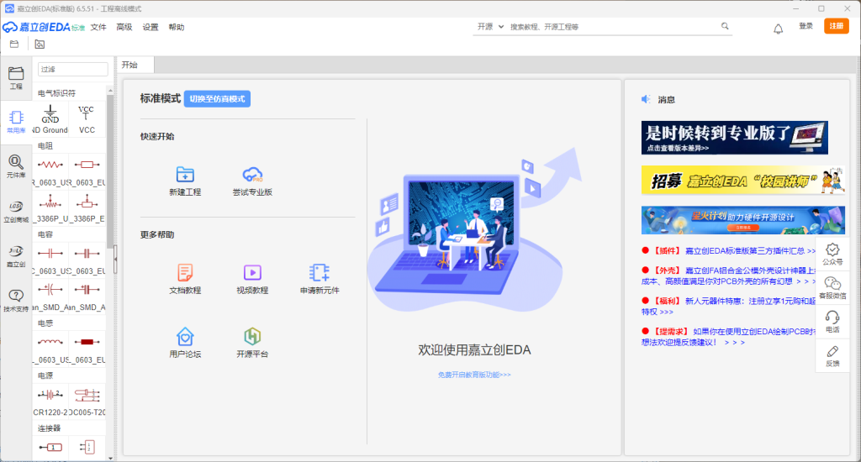Click the scrollbar down arrow in library panel
The image size is (861, 462).
pyautogui.click(x=110, y=458)
